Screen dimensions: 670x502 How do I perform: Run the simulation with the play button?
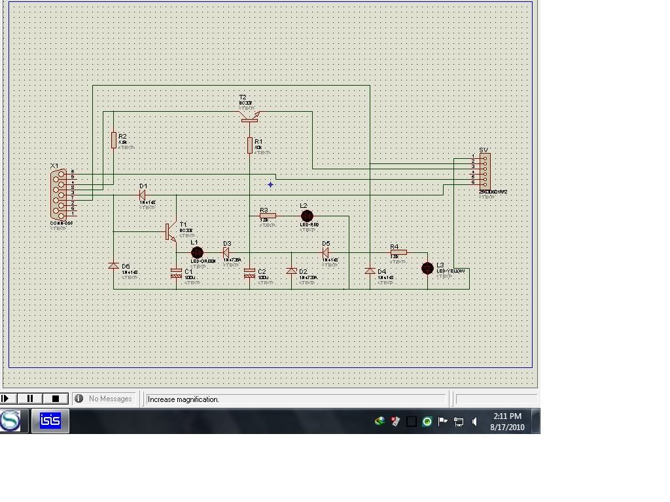(7, 399)
